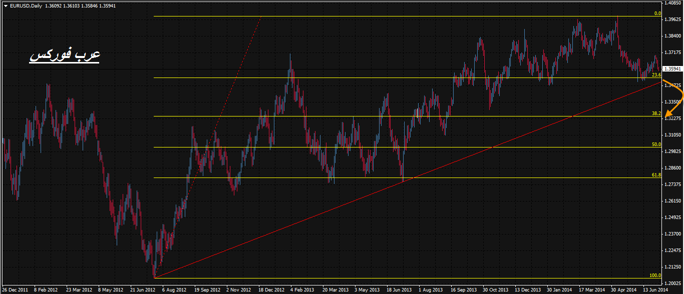Viewport: 684px width, 294px height.
Task: Select the 50.0 Fibonacci level label
Action: tap(656, 144)
